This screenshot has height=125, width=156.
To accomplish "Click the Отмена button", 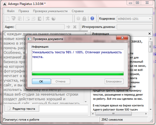I will coord(61,81).
